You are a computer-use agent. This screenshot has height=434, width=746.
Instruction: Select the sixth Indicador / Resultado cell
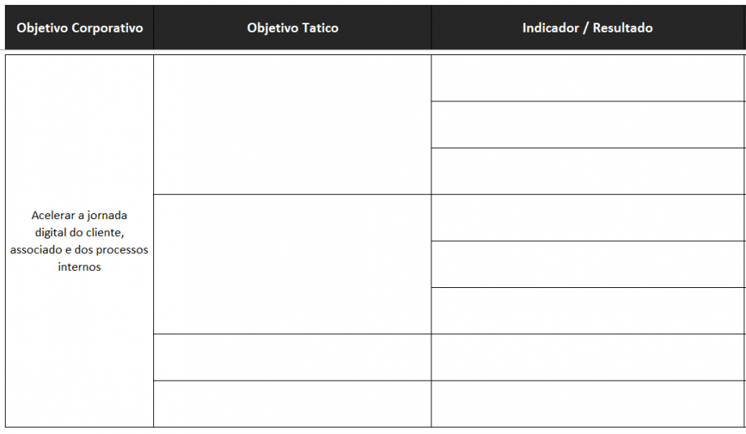(x=588, y=310)
